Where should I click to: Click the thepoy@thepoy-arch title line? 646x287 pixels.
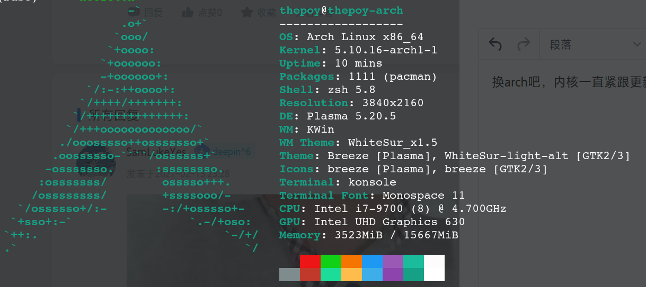click(341, 11)
